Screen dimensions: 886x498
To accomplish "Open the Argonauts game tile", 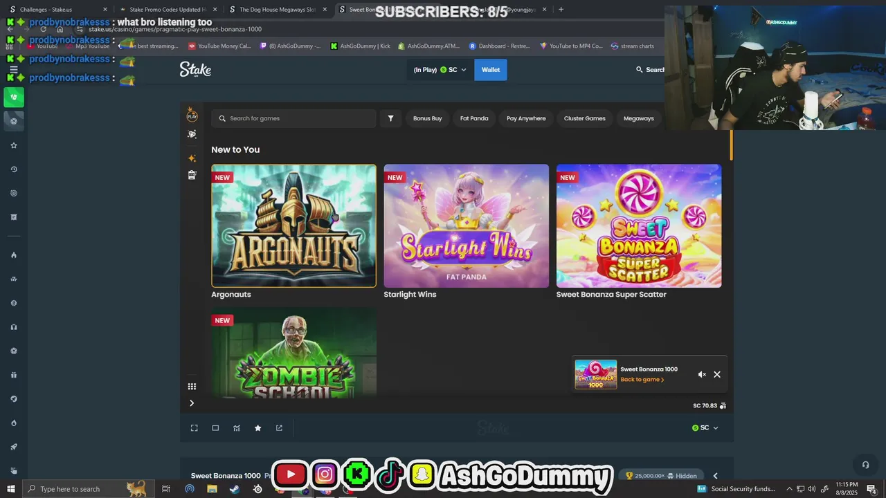I will [293, 225].
